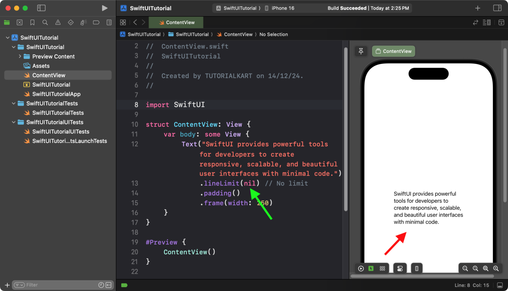The width and height of the screenshot is (508, 291).
Task: Open the report navigator
Action: 109,23
